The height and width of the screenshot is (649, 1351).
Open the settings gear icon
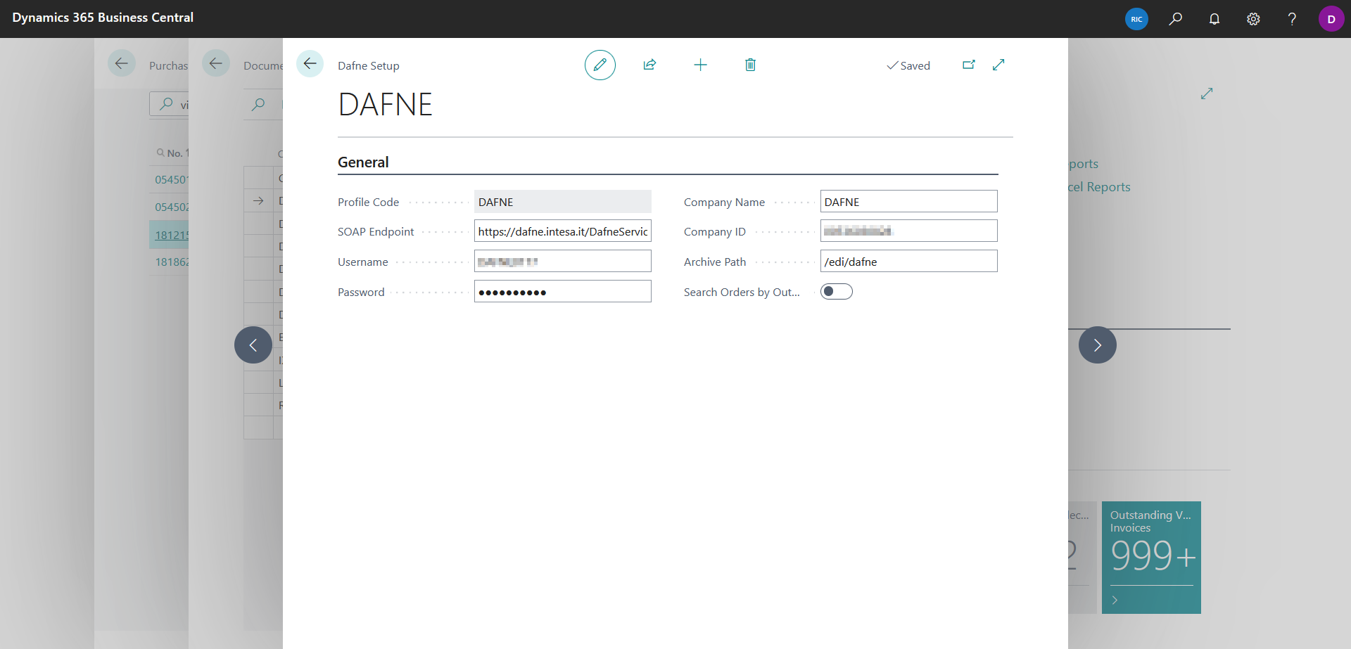tap(1253, 19)
